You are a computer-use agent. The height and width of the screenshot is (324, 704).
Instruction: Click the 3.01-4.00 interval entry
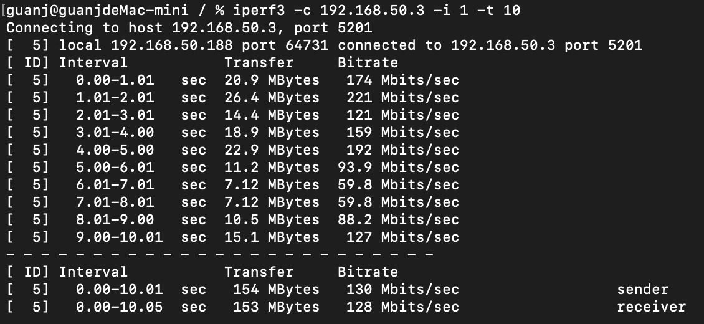tap(115, 132)
